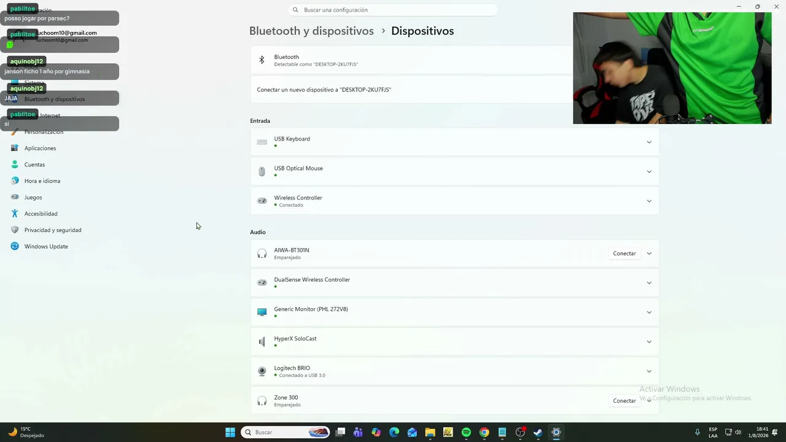Open Task View from the taskbar
The image size is (786, 442).
[x=340, y=432]
